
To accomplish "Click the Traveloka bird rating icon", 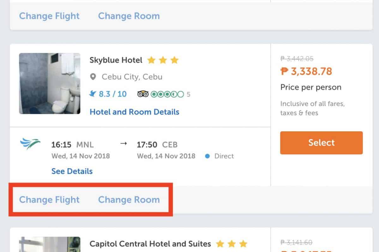I will coord(93,94).
